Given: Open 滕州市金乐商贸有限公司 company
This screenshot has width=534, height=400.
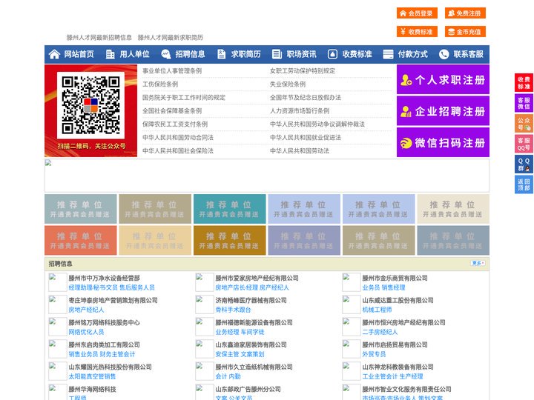Looking at the screenshot, I should coord(395,278).
